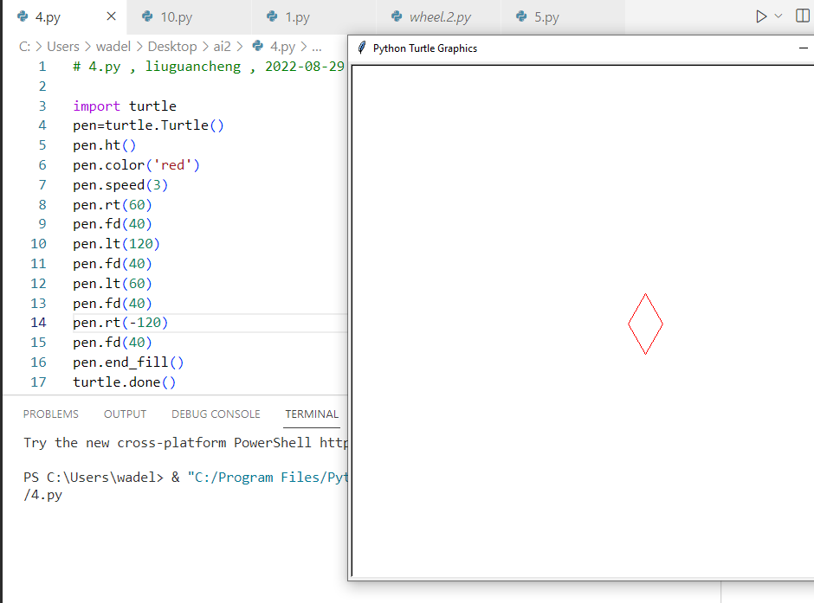The height and width of the screenshot is (603, 814).
Task: Switch to the OUTPUT panel tab
Action: [x=125, y=414]
